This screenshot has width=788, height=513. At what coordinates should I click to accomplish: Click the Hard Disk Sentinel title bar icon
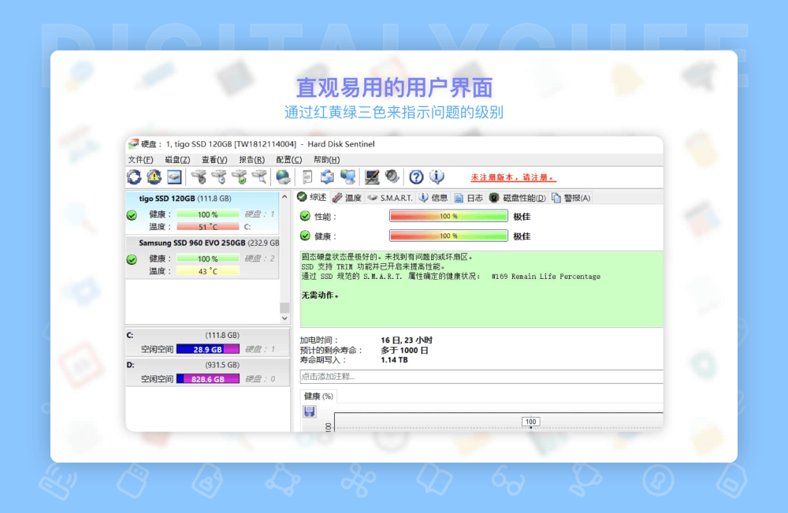coord(133,144)
